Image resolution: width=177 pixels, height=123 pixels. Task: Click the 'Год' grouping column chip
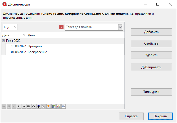click(x=10, y=27)
